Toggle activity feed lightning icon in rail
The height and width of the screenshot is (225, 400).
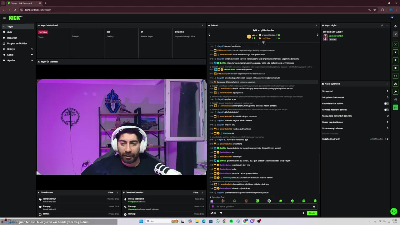click(x=395, y=52)
